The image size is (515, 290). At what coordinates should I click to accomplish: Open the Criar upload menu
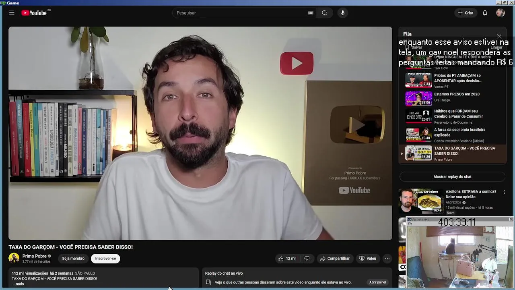(466, 13)
